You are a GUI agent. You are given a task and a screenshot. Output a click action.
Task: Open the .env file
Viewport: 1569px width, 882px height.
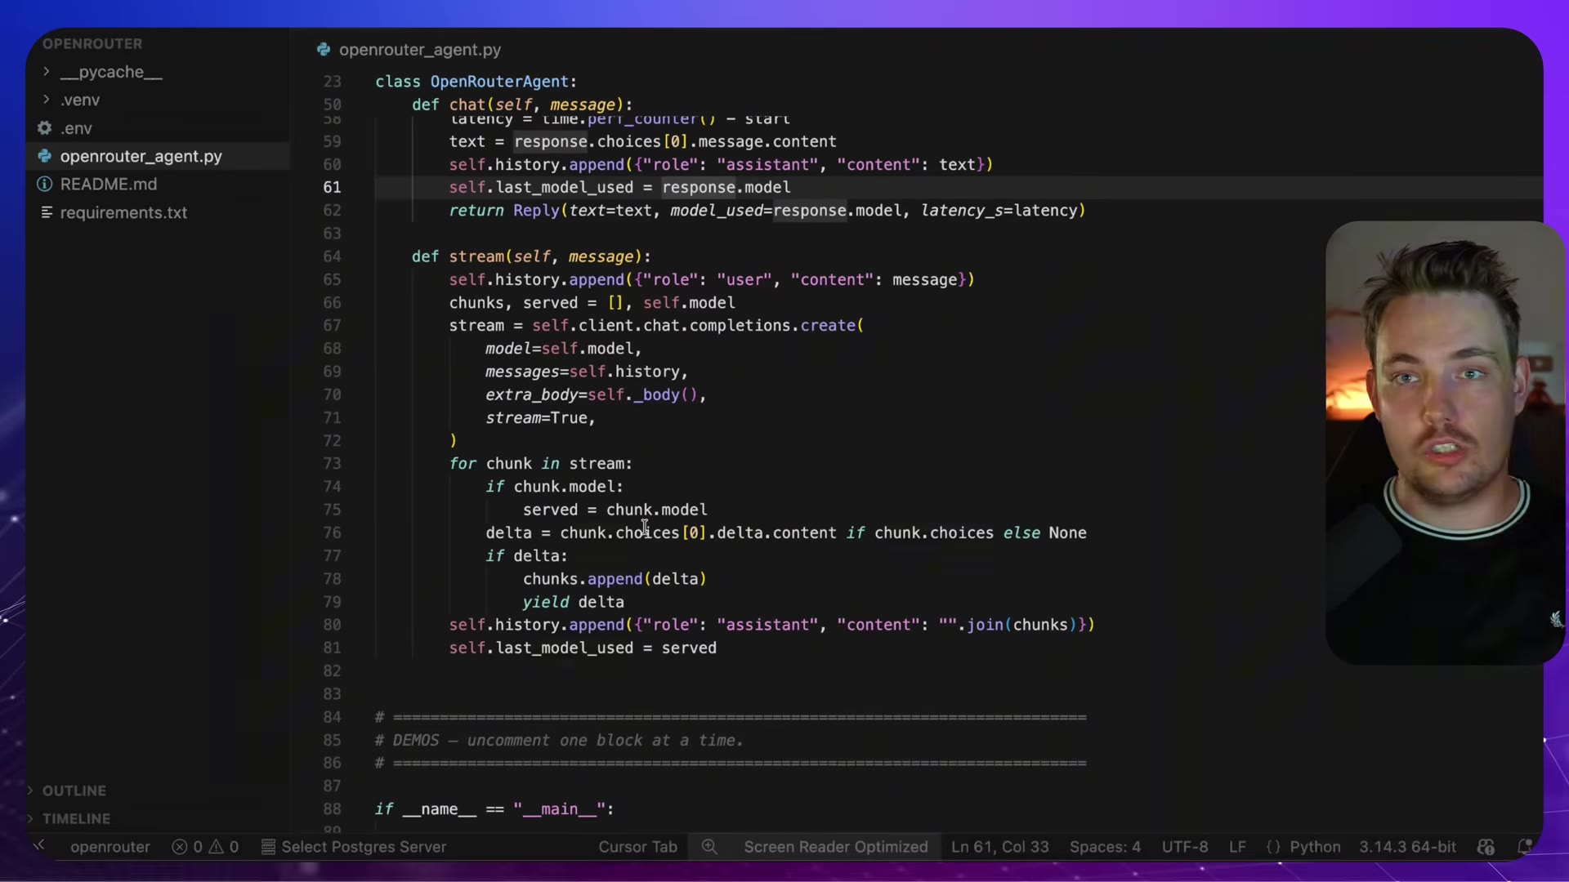[76, 128]
